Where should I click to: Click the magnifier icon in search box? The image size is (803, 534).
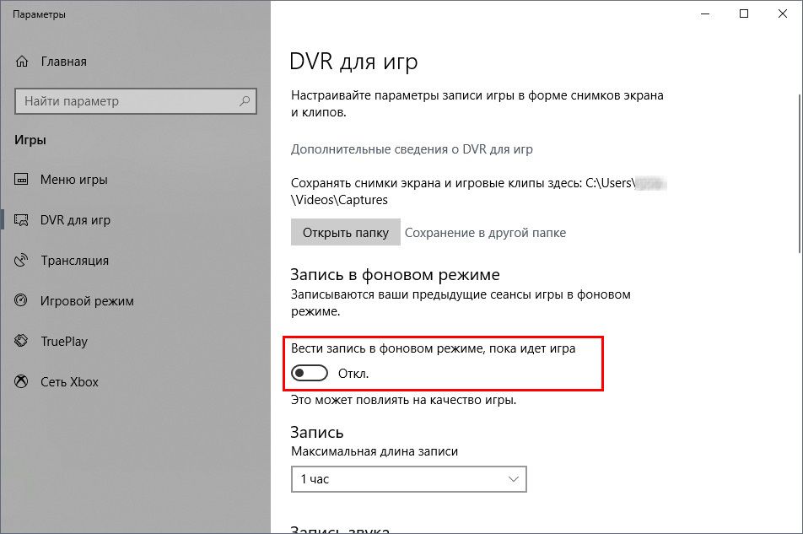pos(245,101)
